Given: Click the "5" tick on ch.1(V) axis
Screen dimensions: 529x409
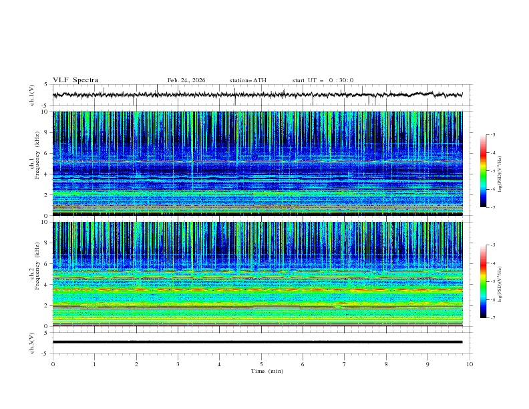Looking at the screenshot, I should [x=47, y=84].
